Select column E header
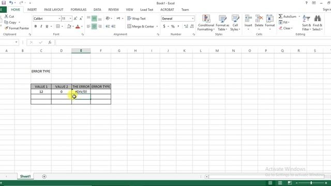This screenshot has width=331, height=186. point(81,51)
